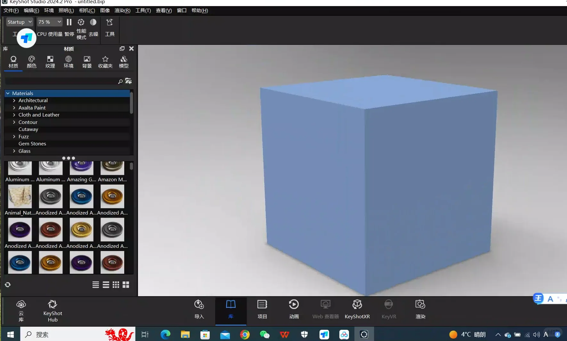Open the 云库 cloud library
Image resolution: width=567 pixels, height=341 pixels.
point(21,311)
